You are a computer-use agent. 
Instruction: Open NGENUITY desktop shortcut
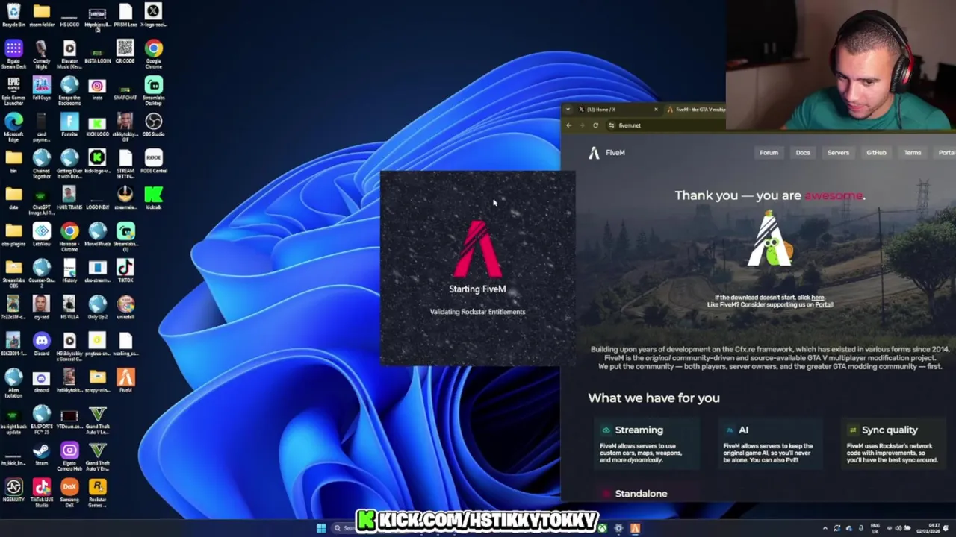tap(13, 491)
